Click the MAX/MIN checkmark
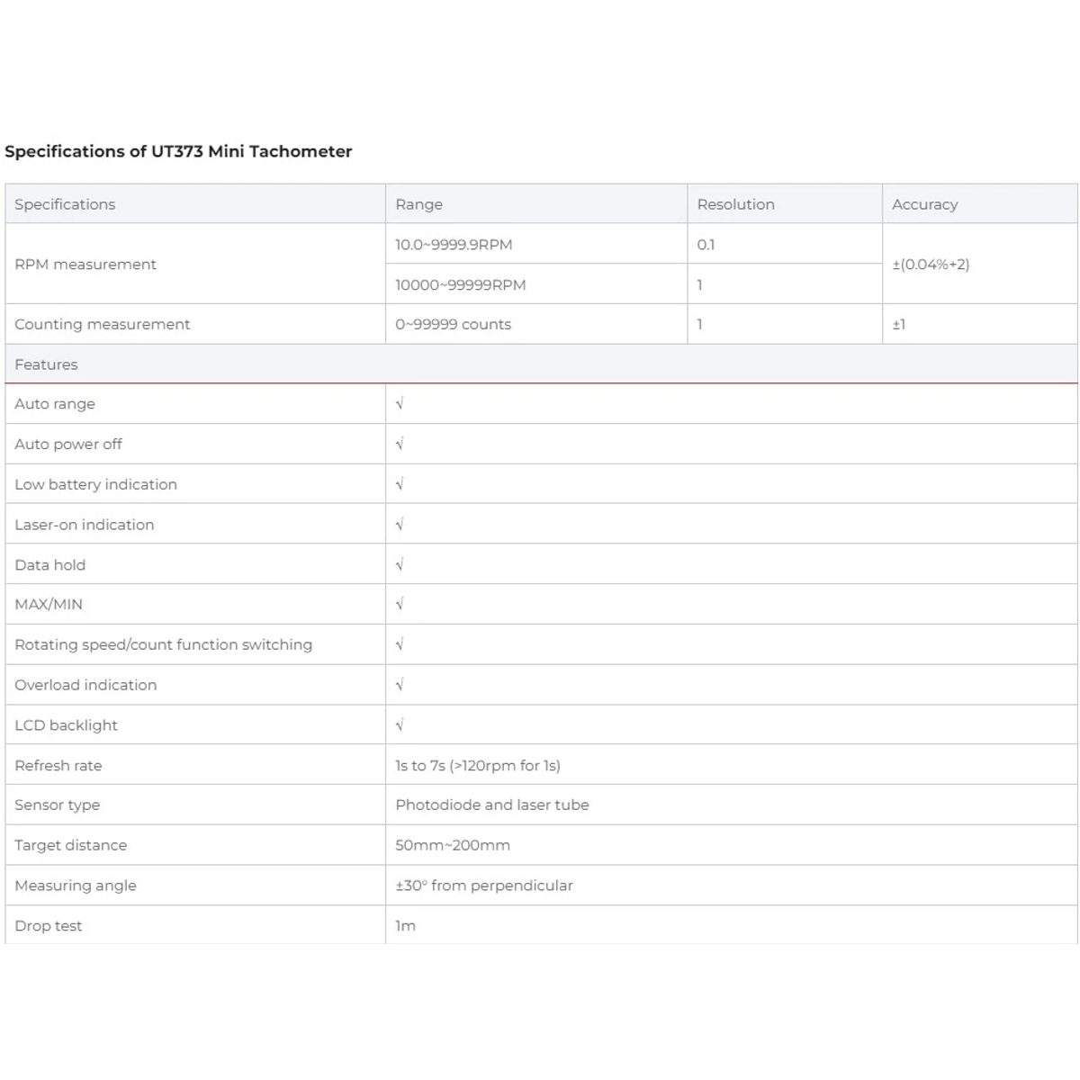1080x1080 pixels. 400,604
